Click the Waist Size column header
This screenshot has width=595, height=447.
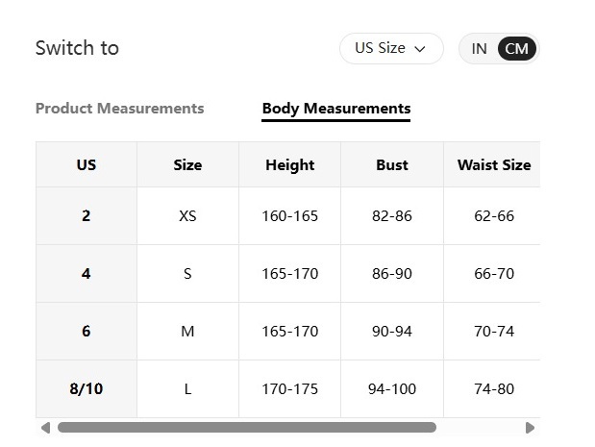493,165
